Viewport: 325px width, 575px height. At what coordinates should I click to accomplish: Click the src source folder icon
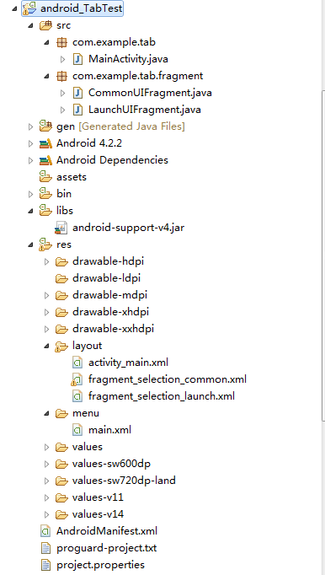pyautogui.click(x=45, y=25)
